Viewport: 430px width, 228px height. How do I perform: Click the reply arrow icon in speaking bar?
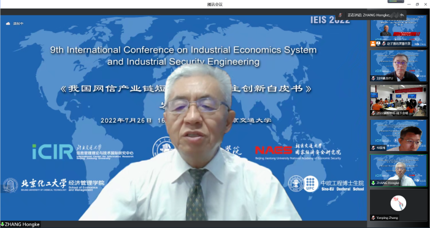point(402,15)
